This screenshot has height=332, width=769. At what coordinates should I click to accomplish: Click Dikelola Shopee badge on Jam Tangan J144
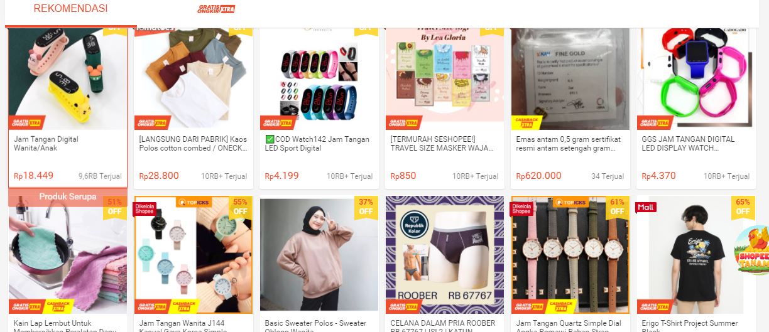coord(145,209)
